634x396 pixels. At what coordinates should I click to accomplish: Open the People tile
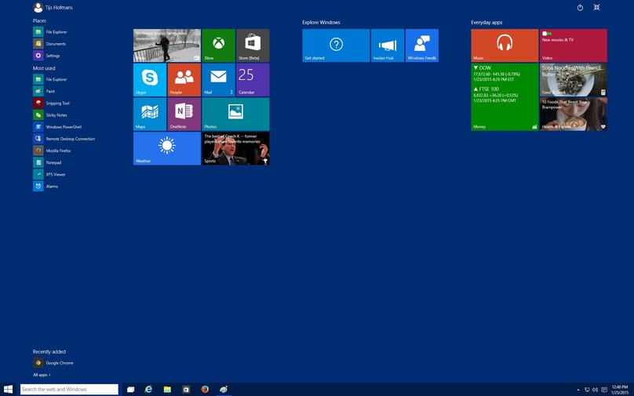[x=184, y=80]
